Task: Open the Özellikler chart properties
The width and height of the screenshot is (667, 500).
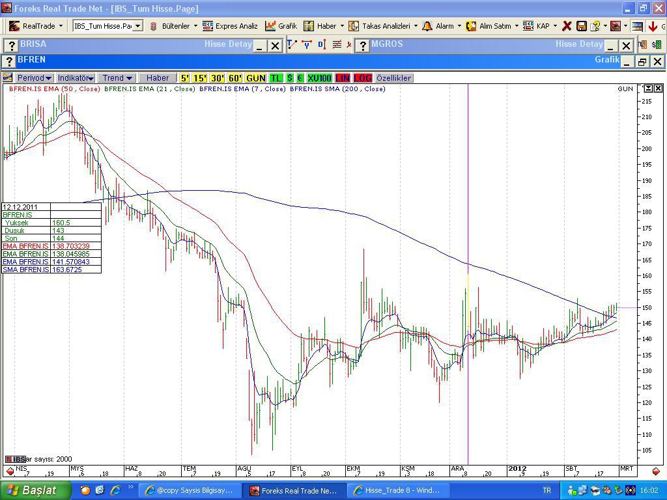Action: 394,78
